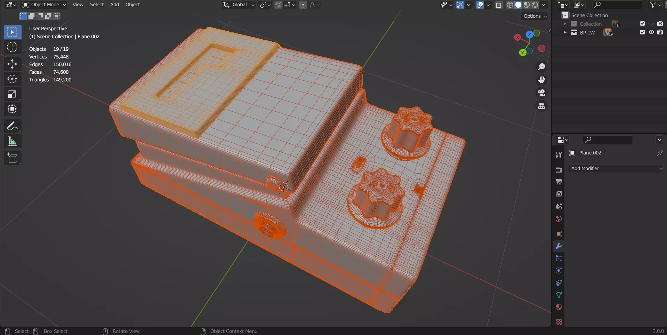The height and width of the screenshot is (335, 667).
Task: Toggle X-ray mode
Action: pos(499,5)
